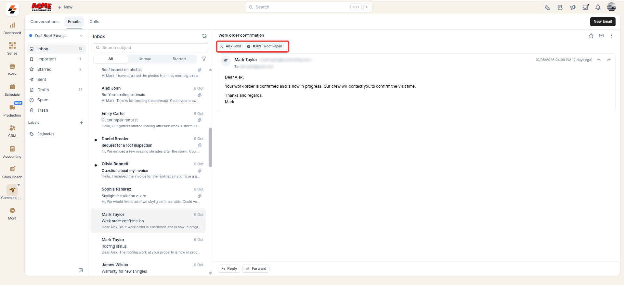
Task: Click the attachment icon on Gutter repair request
Action: tap(200, 120)
